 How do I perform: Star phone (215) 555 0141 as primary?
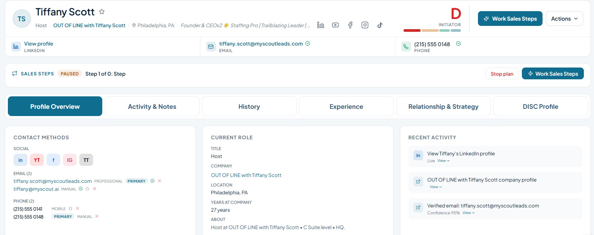click(x=70, y=208)
